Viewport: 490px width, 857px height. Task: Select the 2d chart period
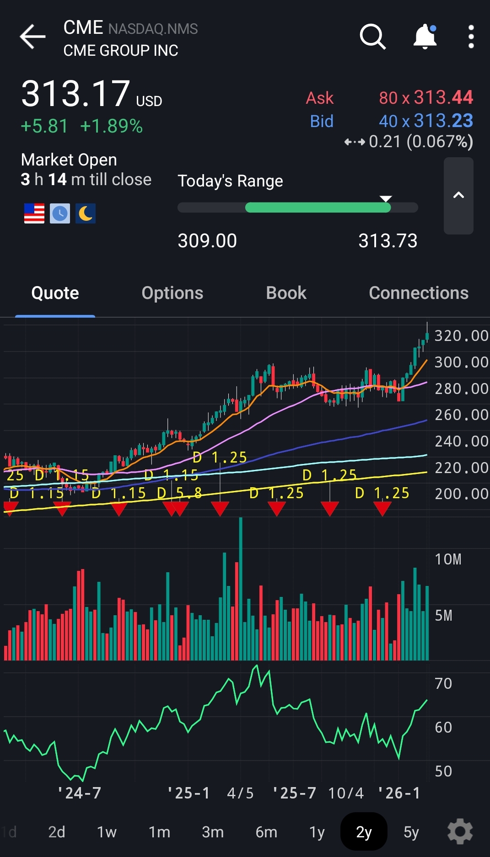(x=57, y=831)
